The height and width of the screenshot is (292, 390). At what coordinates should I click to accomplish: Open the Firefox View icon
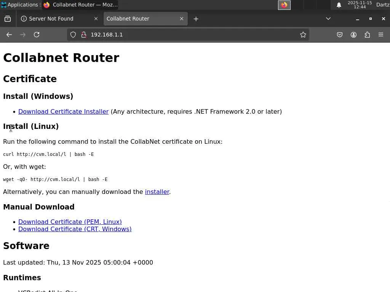click(x=8, y=19)
